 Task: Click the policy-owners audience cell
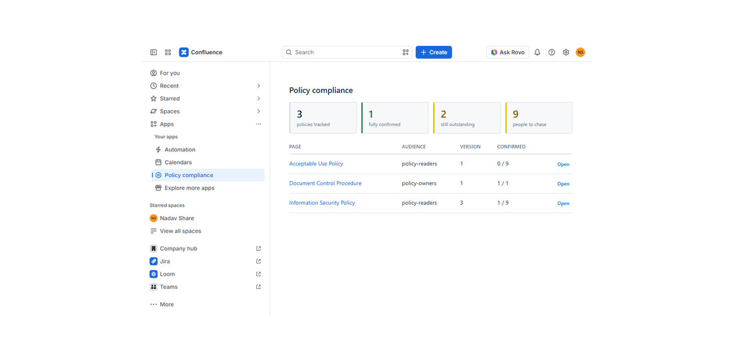(419, 184)
